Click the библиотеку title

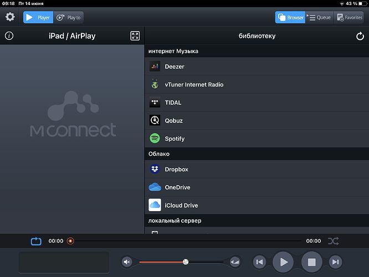pos(257,36)
